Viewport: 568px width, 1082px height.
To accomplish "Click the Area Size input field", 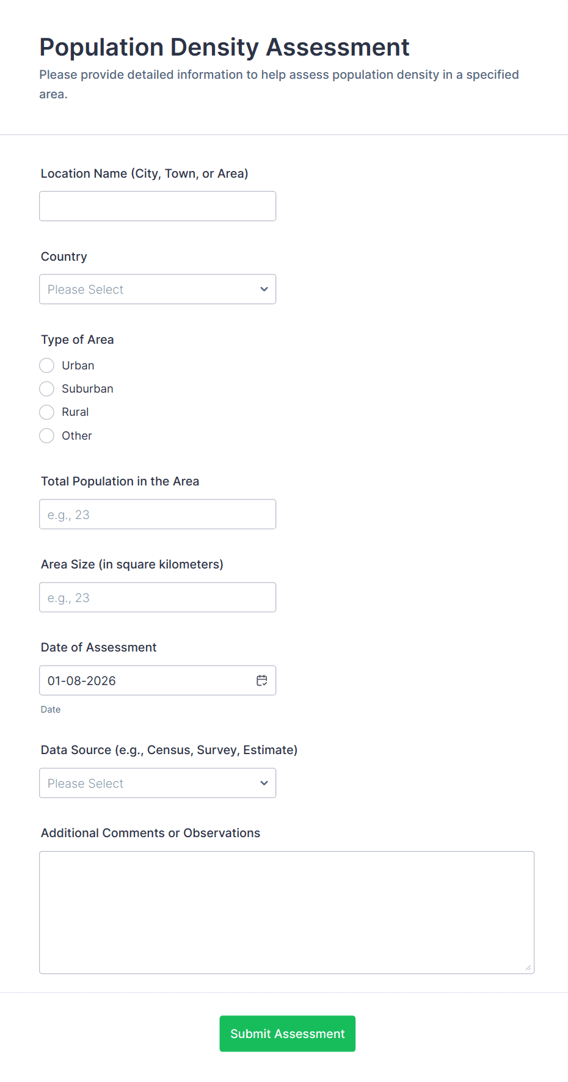I will tap(157, 597).
